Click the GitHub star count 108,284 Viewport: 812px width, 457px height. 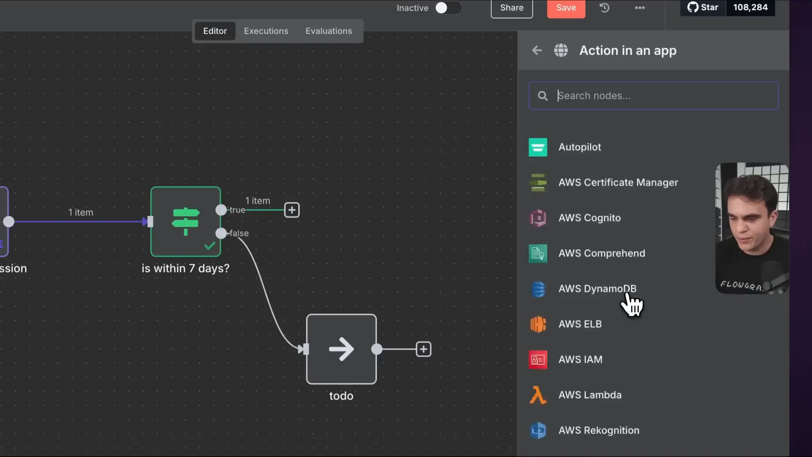coord(750,7)
